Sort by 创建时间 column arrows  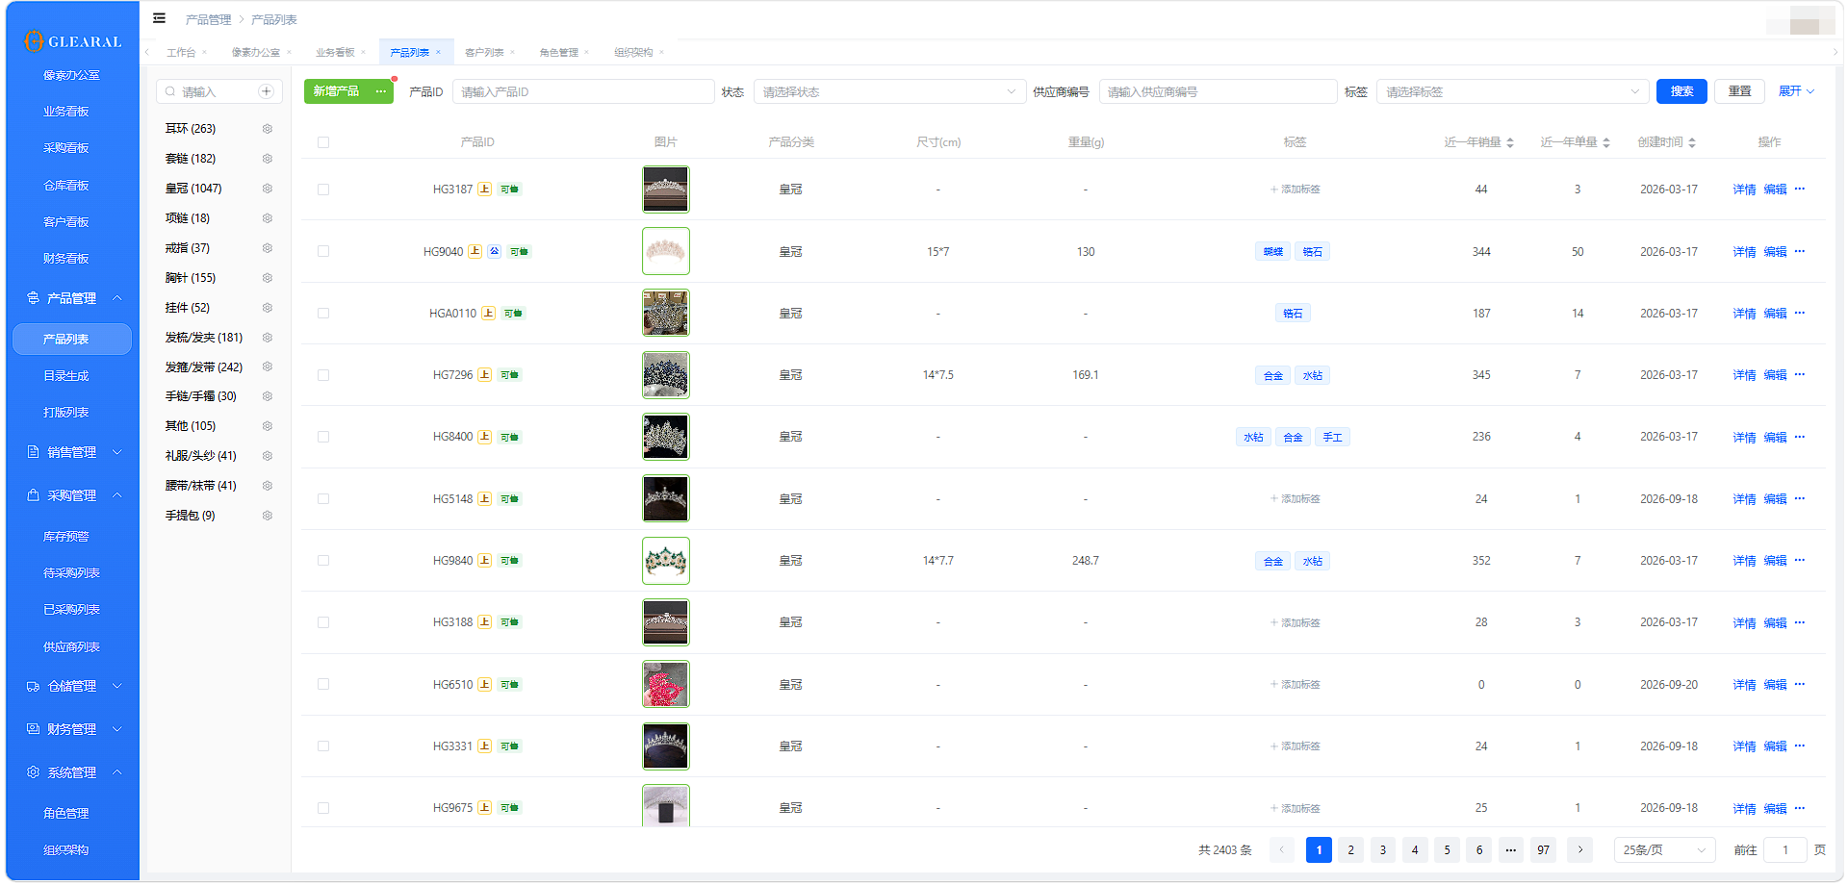pyautogui.click(x=1692, y=142)
